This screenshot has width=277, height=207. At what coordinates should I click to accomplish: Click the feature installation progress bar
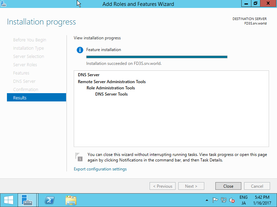pyautogui.click(x=157, y=57)
